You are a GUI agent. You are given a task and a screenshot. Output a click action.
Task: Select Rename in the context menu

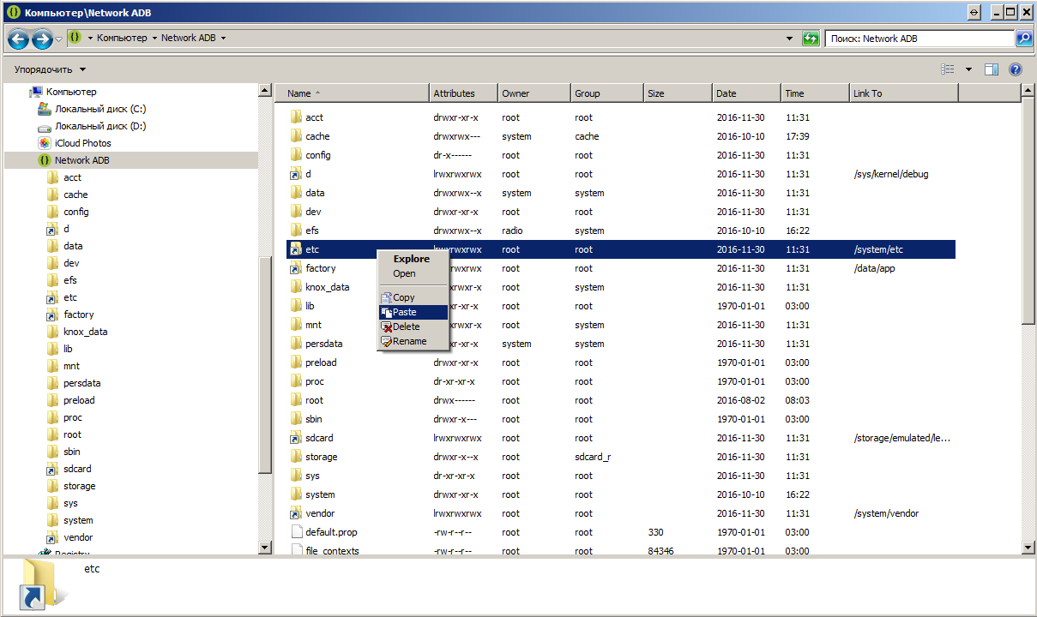point(409,341)
